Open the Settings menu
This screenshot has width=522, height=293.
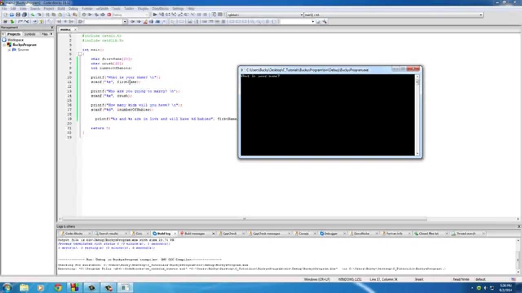(x=178, y=9)
